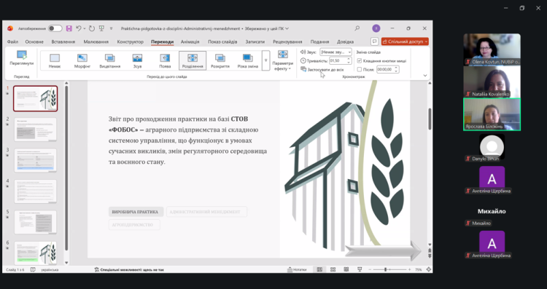Screen dimensions: 547x289
Task: Open the search magnifier in title bar
Action: (x=357, y=28)
